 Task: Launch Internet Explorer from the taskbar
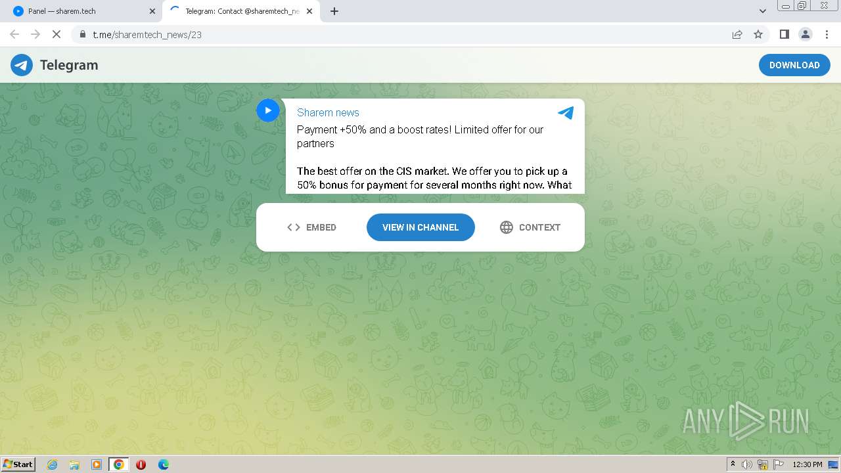click(x=53, y=464)
